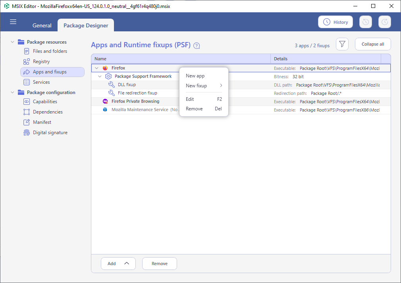Viewport: 401px width, 283px height.
Task: Click the Manifest edit icon
Action: tap(26, 122)
